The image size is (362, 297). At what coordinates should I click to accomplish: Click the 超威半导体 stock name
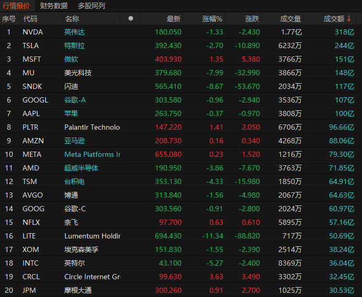[x=81, y=168]
